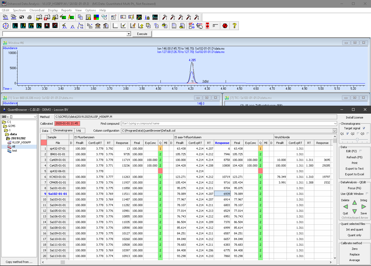
Task: Adjust the Chromatograms slider handle
Action: tap(357, 140)
